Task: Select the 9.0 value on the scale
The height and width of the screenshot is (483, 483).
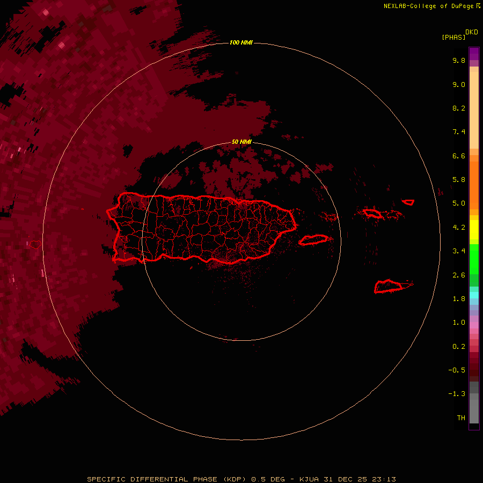Action: (459, 84)
